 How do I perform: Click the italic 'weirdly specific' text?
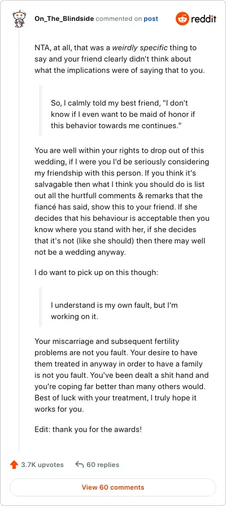pos(140,48)
